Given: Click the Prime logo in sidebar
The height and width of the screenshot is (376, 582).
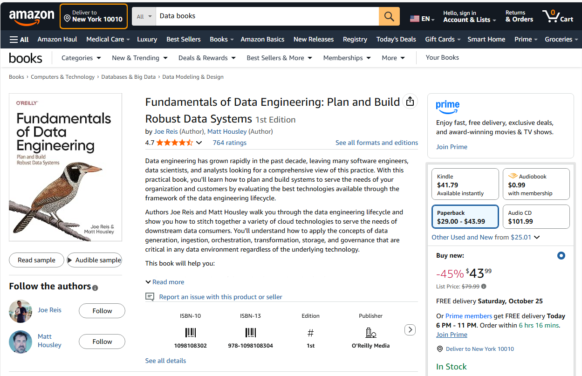Looking at the screenshot, I should 448,107.
